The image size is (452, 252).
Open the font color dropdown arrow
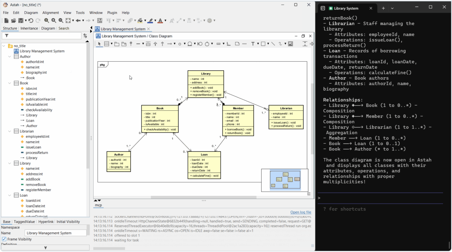tap(165, 21)
